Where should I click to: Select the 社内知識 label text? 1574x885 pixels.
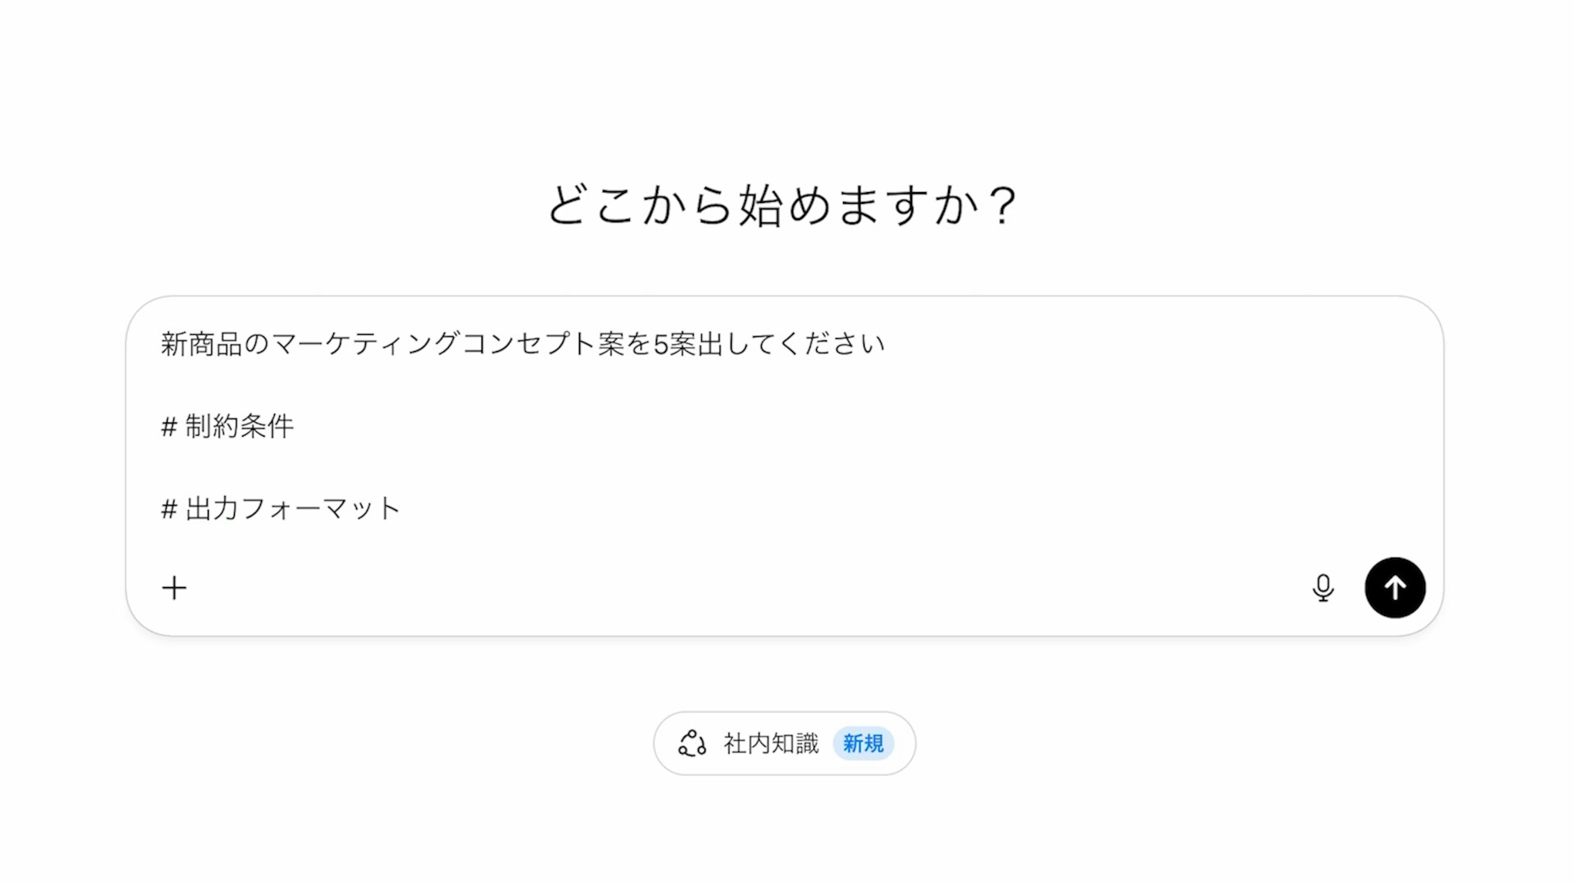click(771, 744)
